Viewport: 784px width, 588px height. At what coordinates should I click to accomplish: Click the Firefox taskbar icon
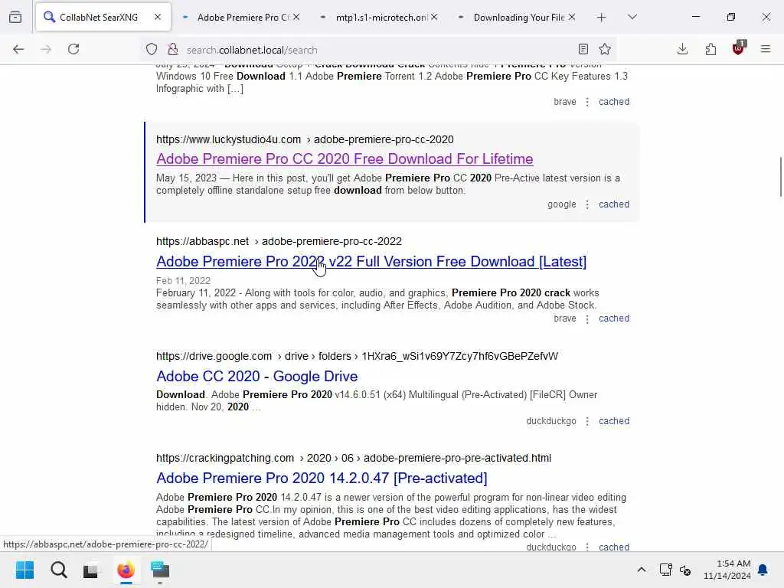(x=126, y=570)
